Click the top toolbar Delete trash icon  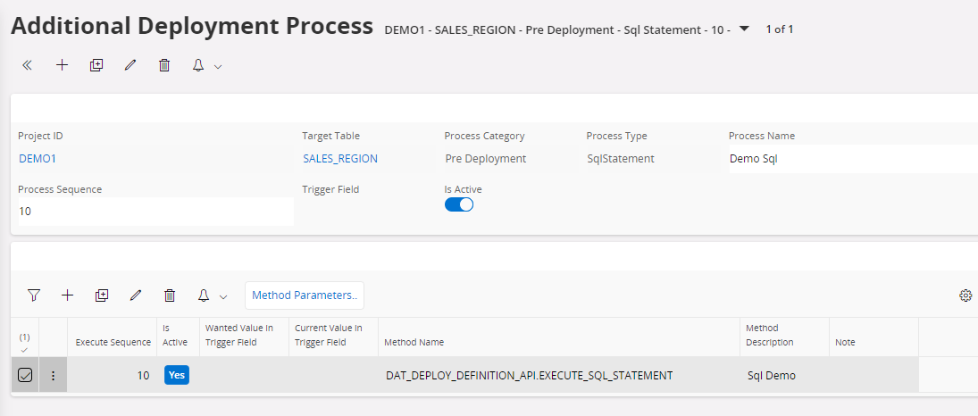point(164,65)
